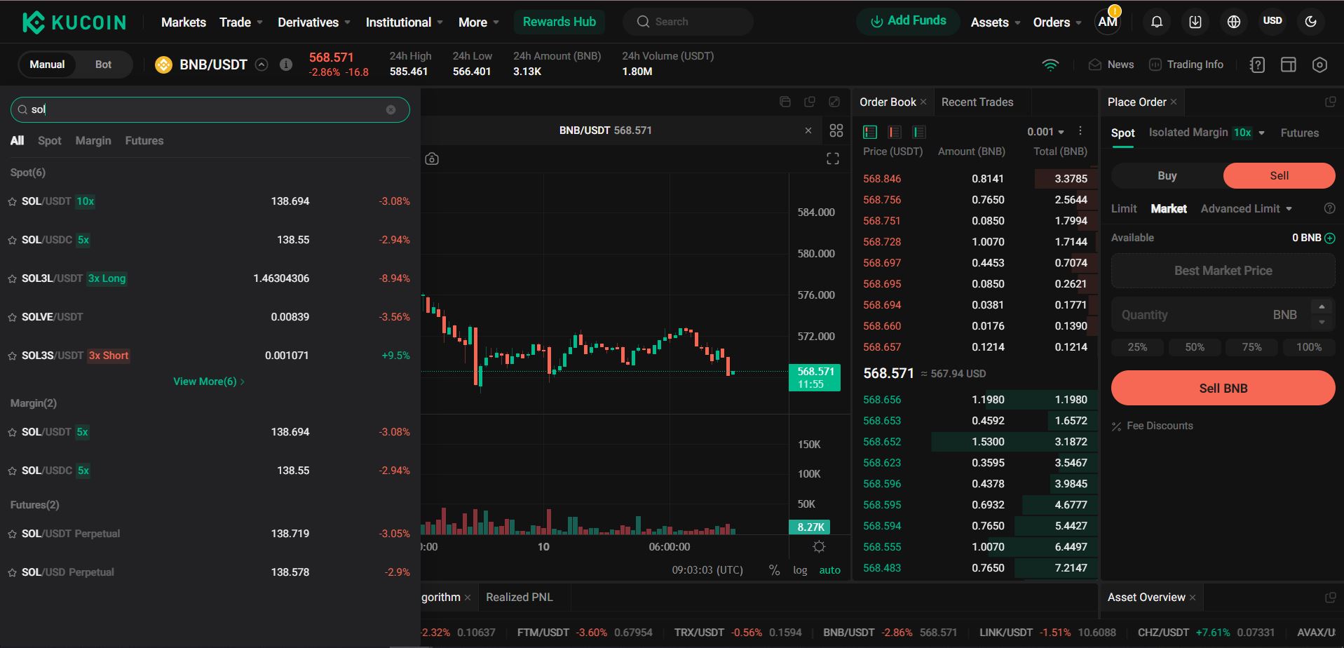Favorite SOL/USDT 10x spot pair
Viewport: 1344px width, 648px height.
(x=12, y=202)
